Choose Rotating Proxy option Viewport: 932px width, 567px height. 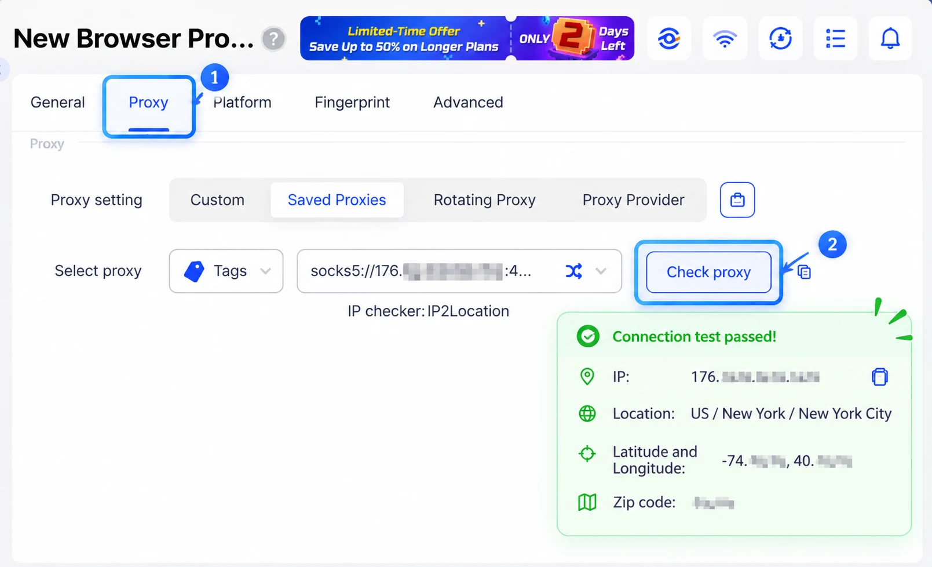point(485,200)
